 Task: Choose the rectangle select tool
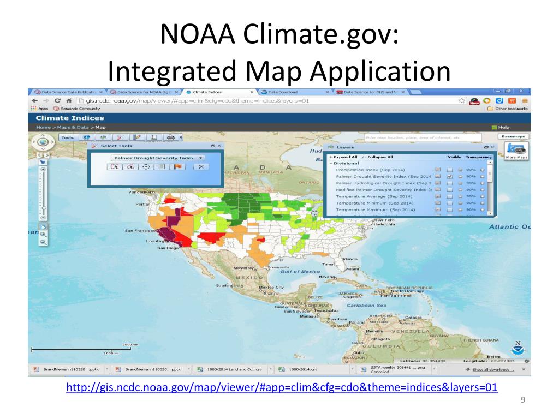[x=115, y=167]
